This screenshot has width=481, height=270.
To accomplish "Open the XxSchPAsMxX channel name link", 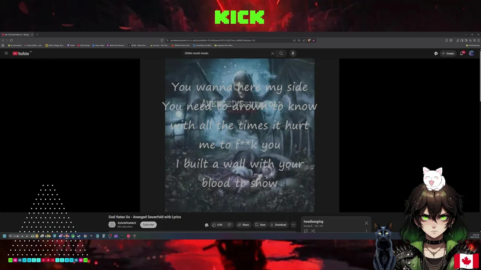I will 127,223.
